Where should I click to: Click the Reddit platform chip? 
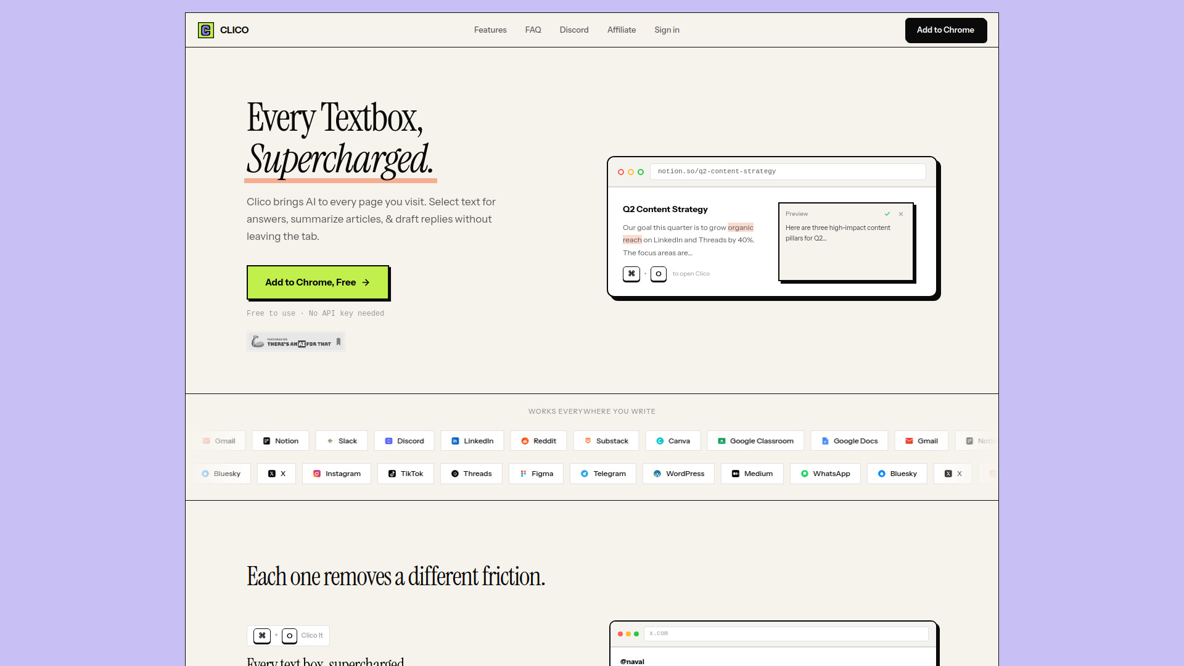click(538, 441)
